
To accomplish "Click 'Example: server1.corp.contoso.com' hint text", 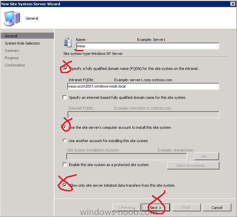I will [143, 80].
